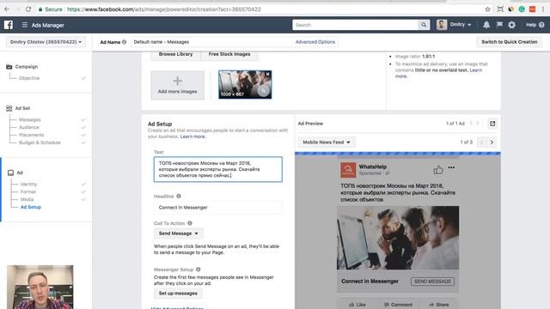Select Identity in the Ad tree

point(28,185)
